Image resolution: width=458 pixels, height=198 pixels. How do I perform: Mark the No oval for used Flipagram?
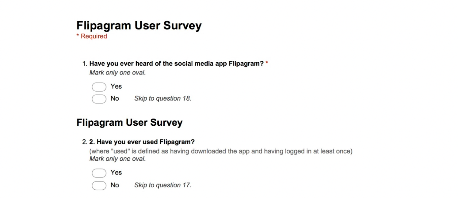(x=99, y=186)
